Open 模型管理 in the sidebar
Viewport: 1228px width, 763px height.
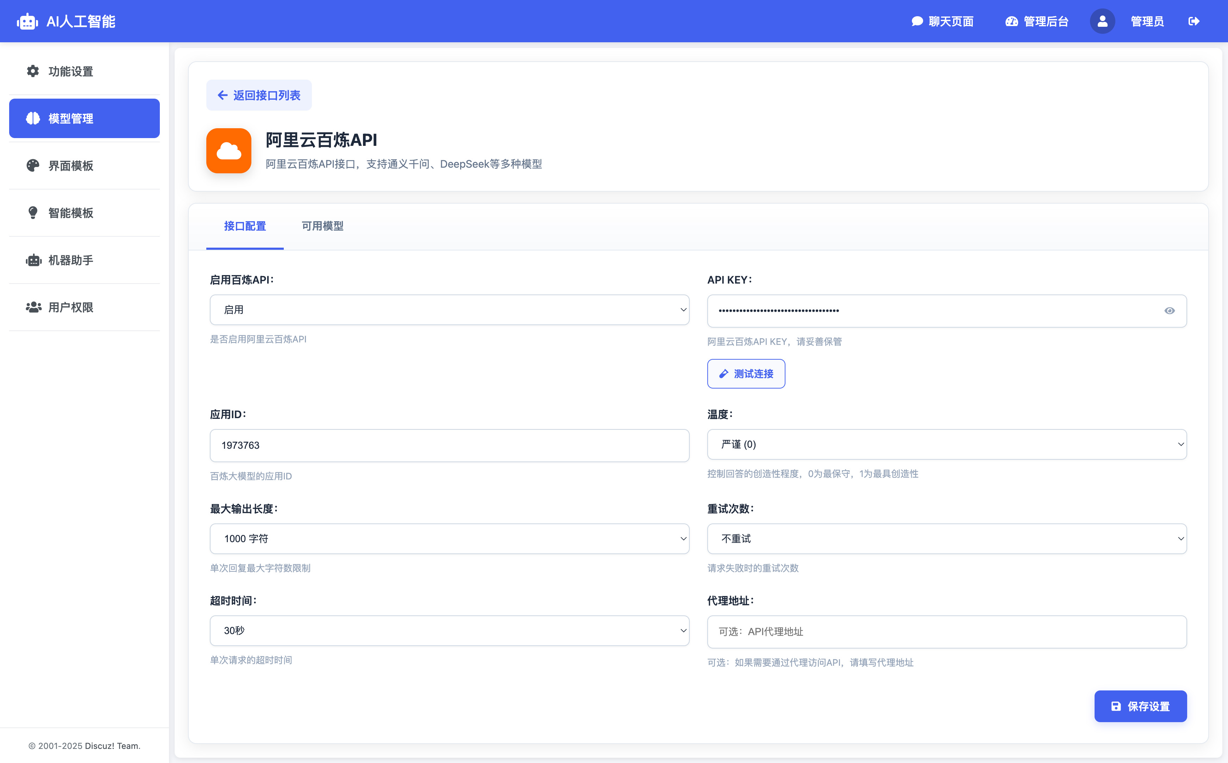coord(84,118)
